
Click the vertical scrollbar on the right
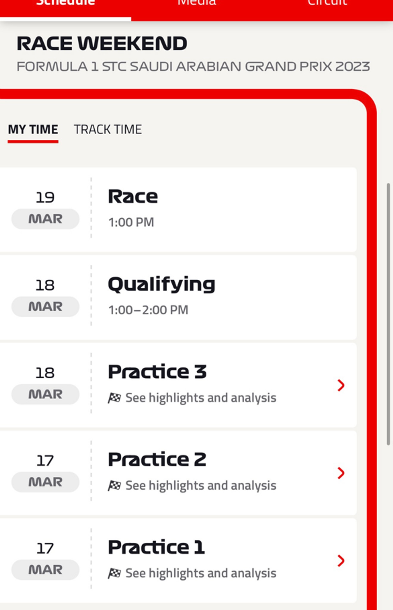[x=388, y=314]
